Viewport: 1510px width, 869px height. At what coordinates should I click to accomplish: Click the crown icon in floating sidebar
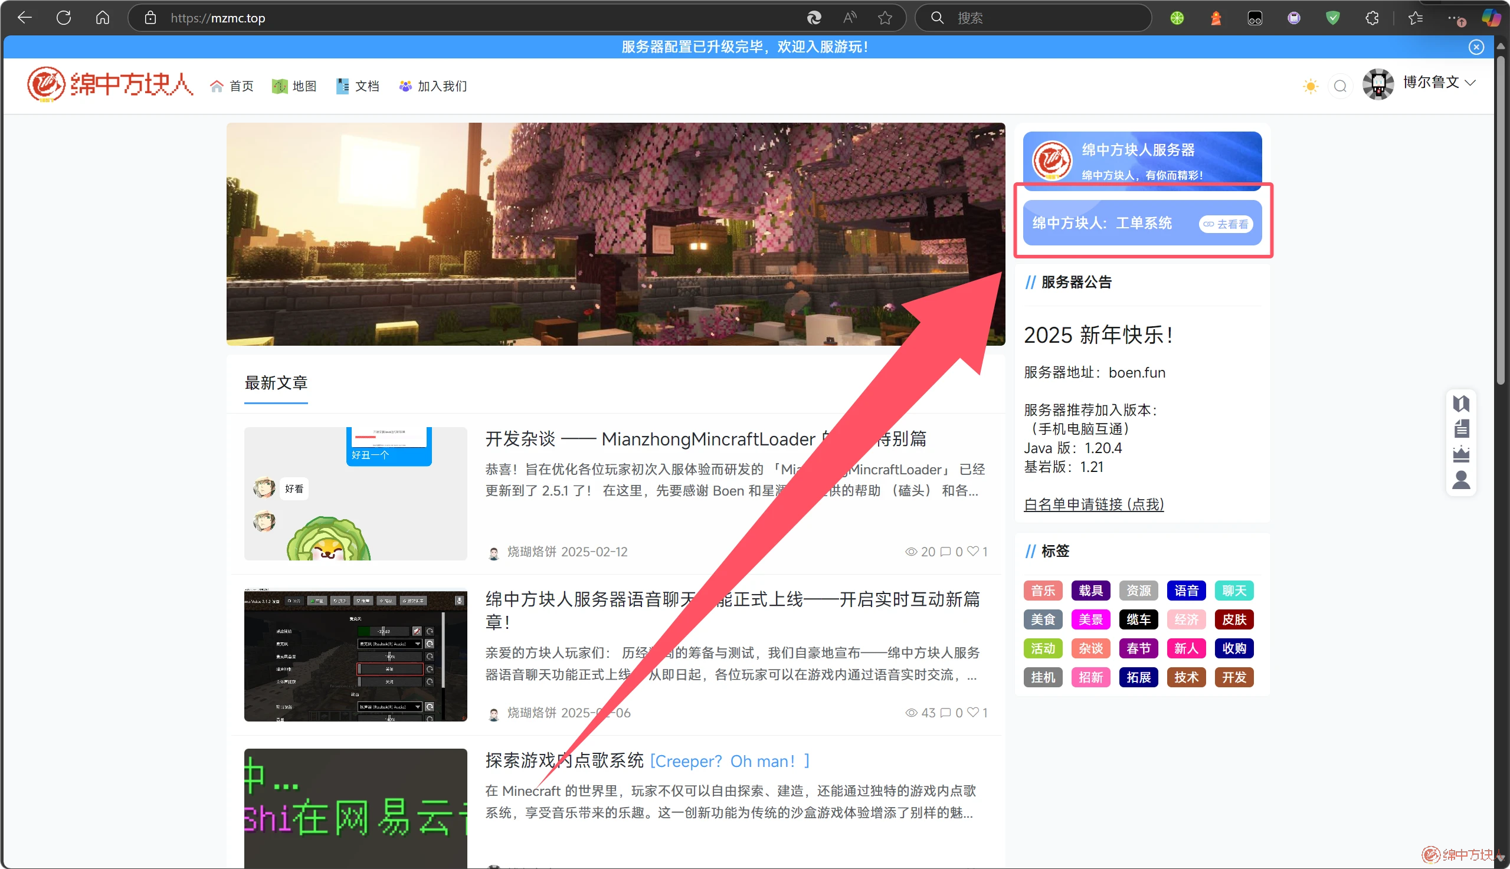click(1460, 454)
